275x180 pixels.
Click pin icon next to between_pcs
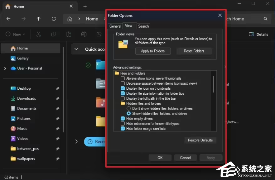pos(58,149)
